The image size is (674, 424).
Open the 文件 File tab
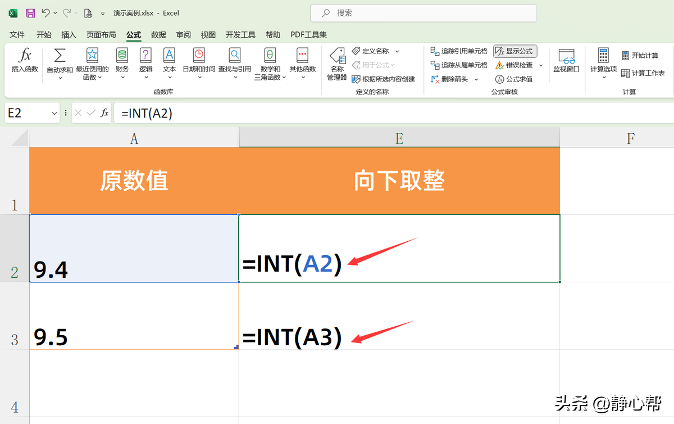17,35
